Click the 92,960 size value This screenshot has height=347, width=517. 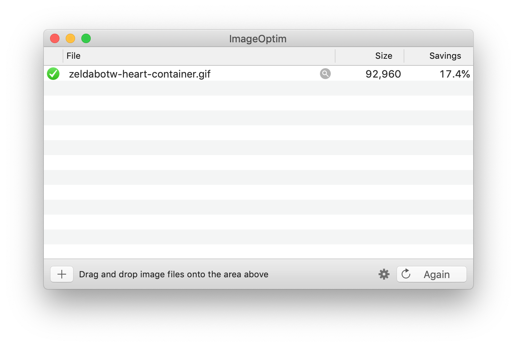(x=383, y=74)
